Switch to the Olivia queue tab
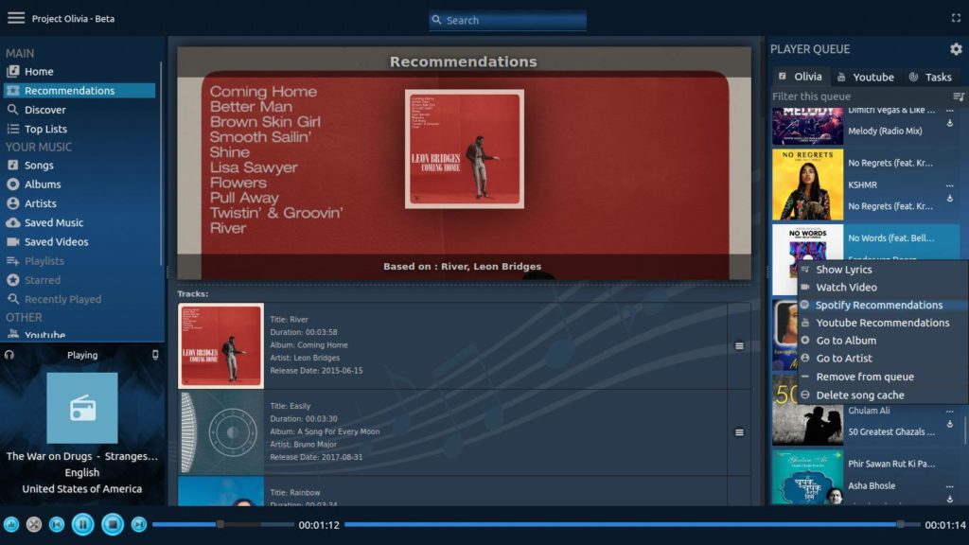Screen dimensions: 969x545 tap(801, 77)
